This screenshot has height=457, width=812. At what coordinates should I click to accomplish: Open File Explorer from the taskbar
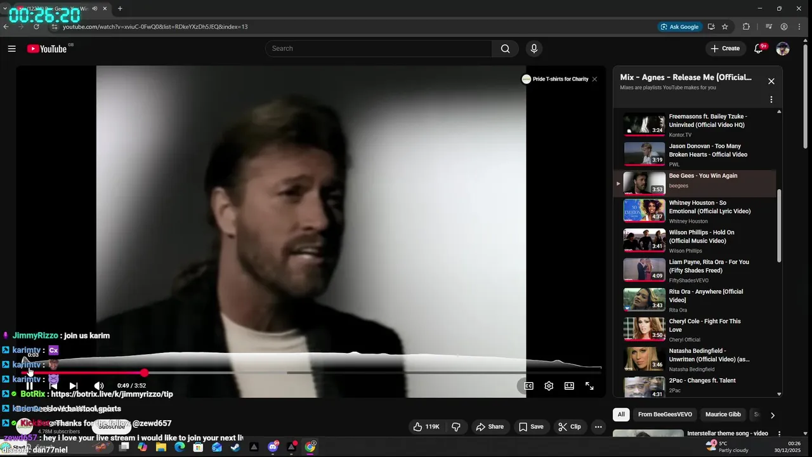coord(161,447)
